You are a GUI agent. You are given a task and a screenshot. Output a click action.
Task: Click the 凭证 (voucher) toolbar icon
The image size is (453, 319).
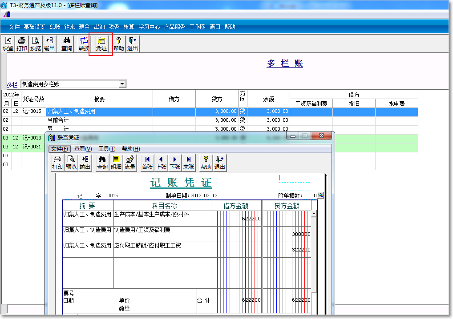coord(101,44)
